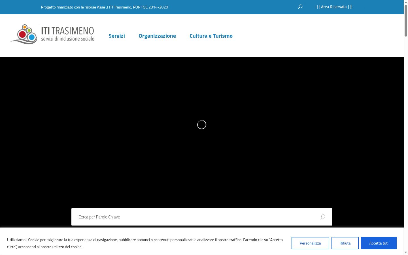Open the Organizzazione menu
The height and width of the screenshot is (255, 408).
157,36
